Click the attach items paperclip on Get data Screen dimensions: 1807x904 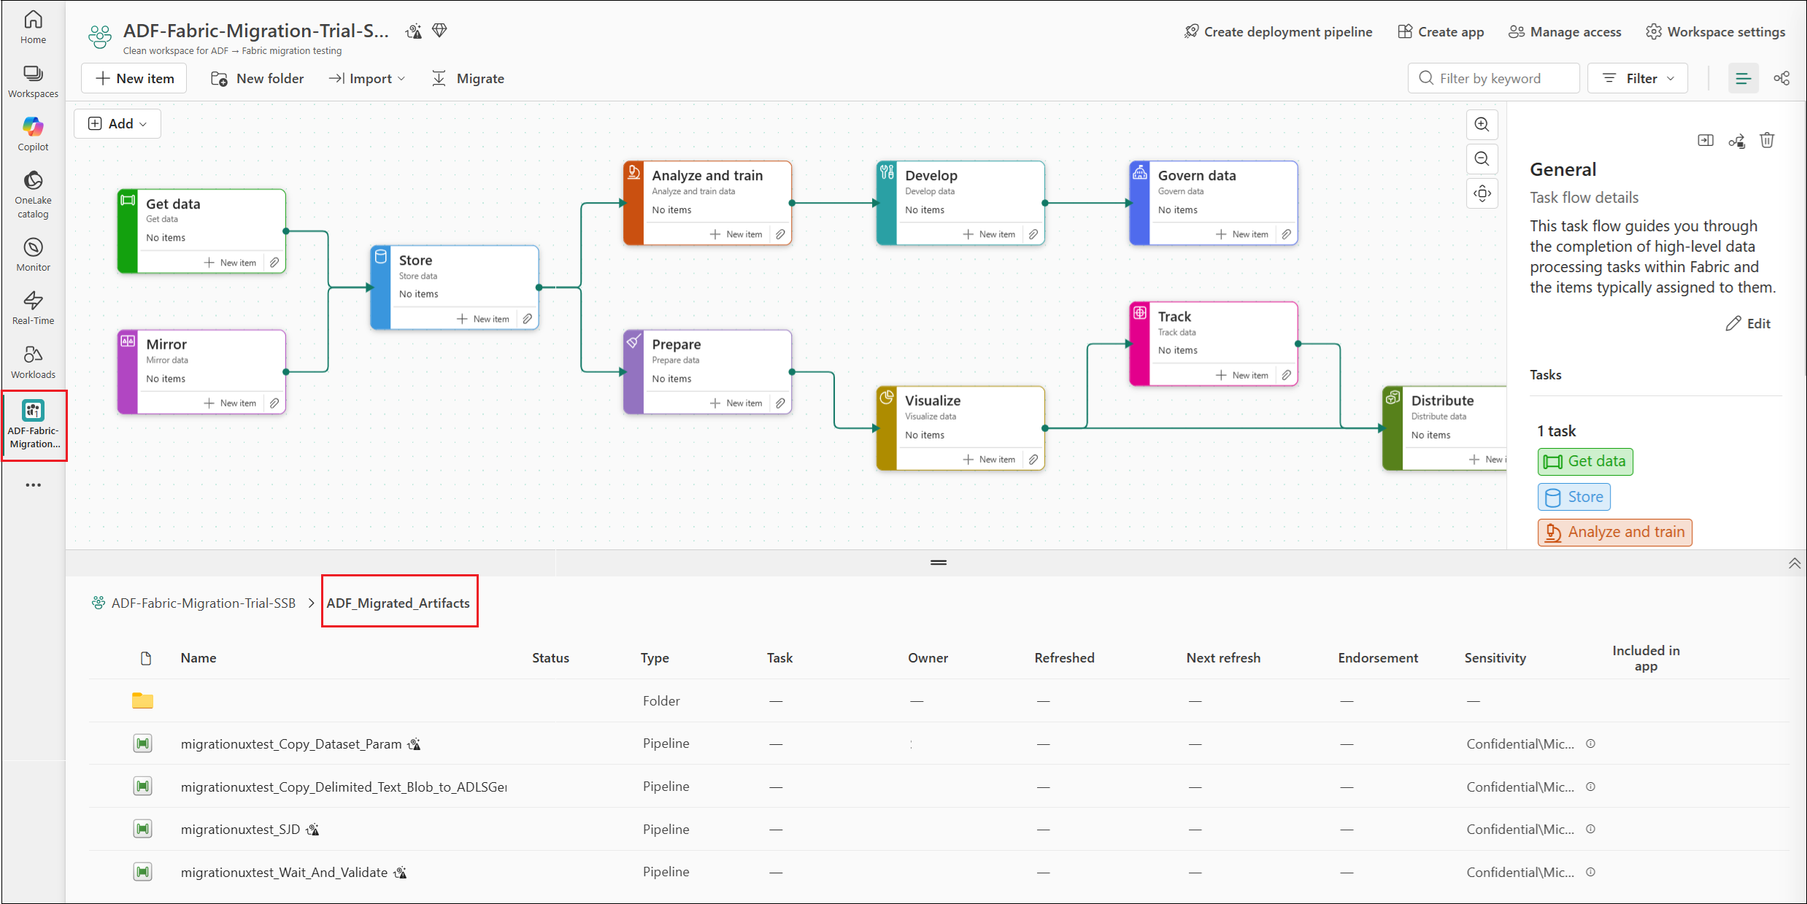pos(274,263)
